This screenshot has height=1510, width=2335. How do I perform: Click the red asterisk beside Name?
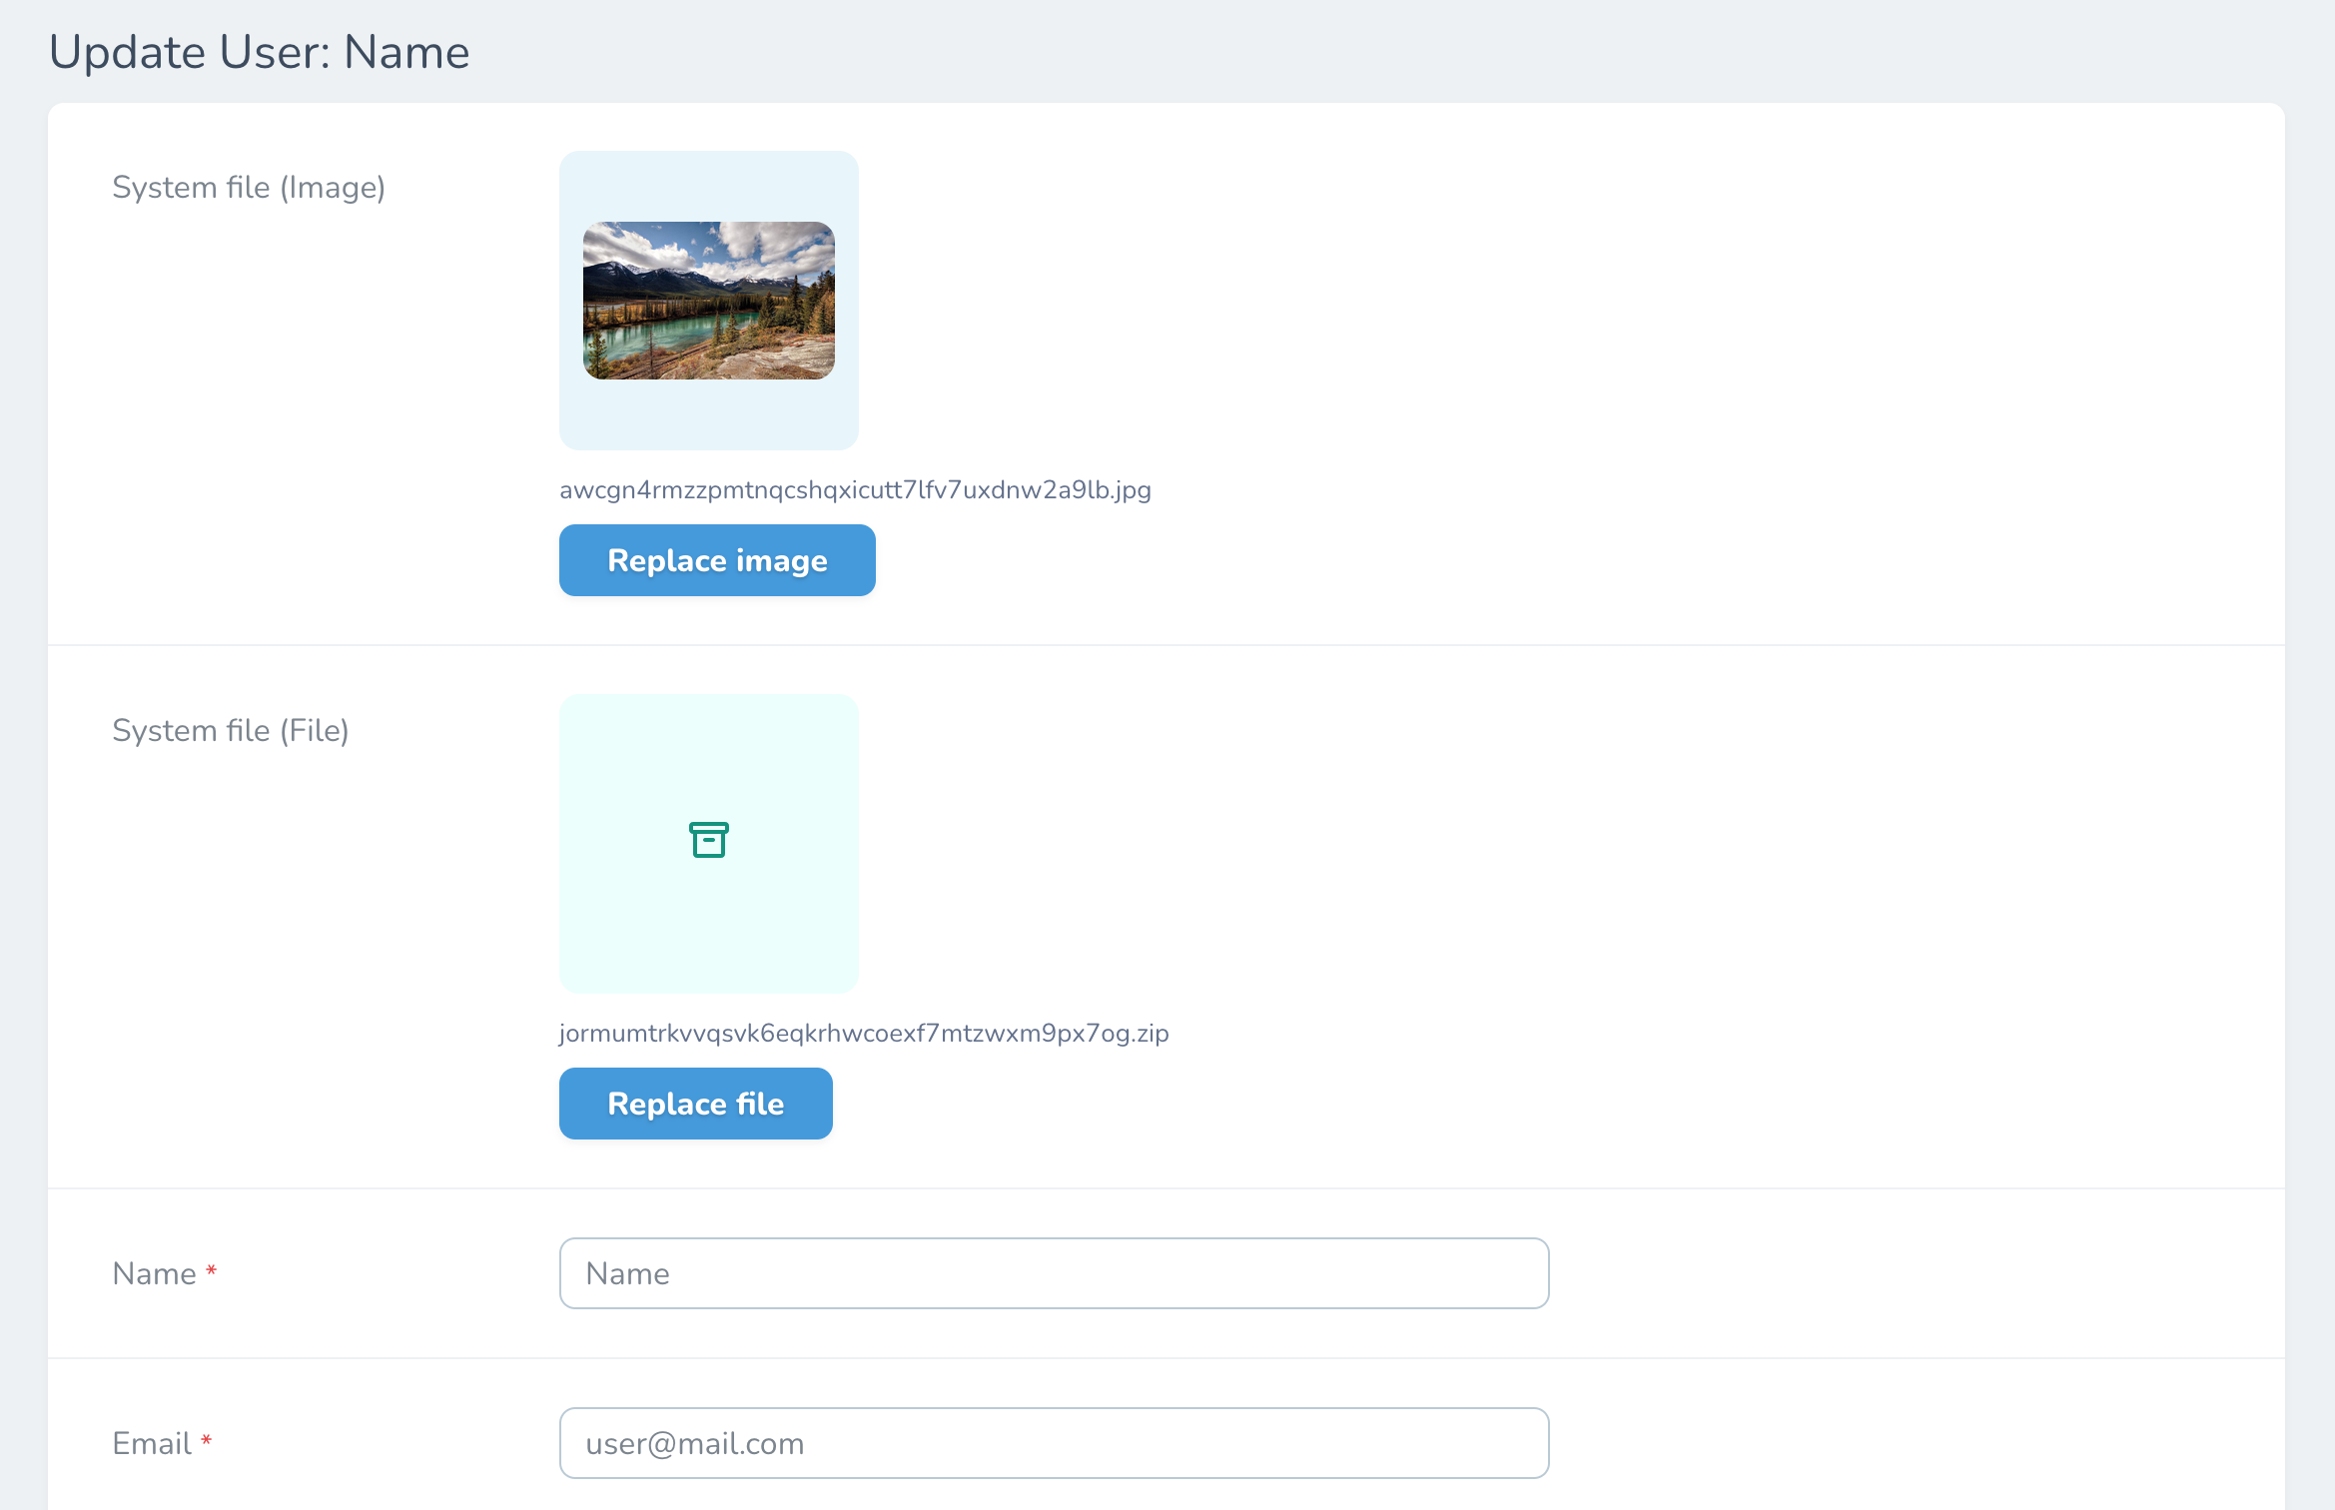[x=212, y=1270]
